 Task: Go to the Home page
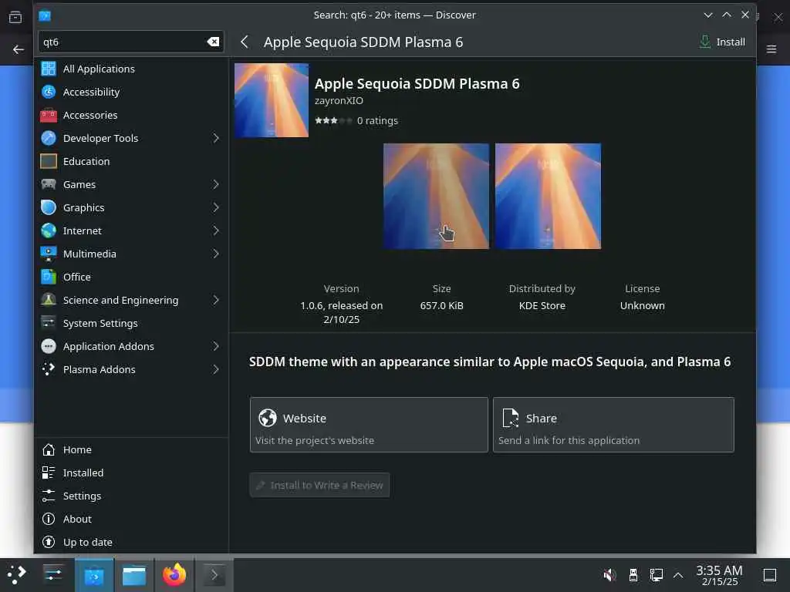[131, 449]
